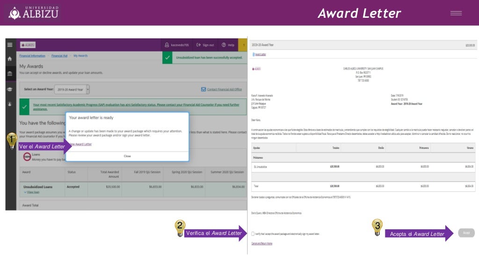Click the kacevedo705 username in the header
Screen dimensions: 479x270
click(x=180, y=45)
